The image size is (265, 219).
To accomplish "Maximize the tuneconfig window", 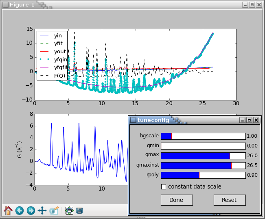I will pos(249,120).
